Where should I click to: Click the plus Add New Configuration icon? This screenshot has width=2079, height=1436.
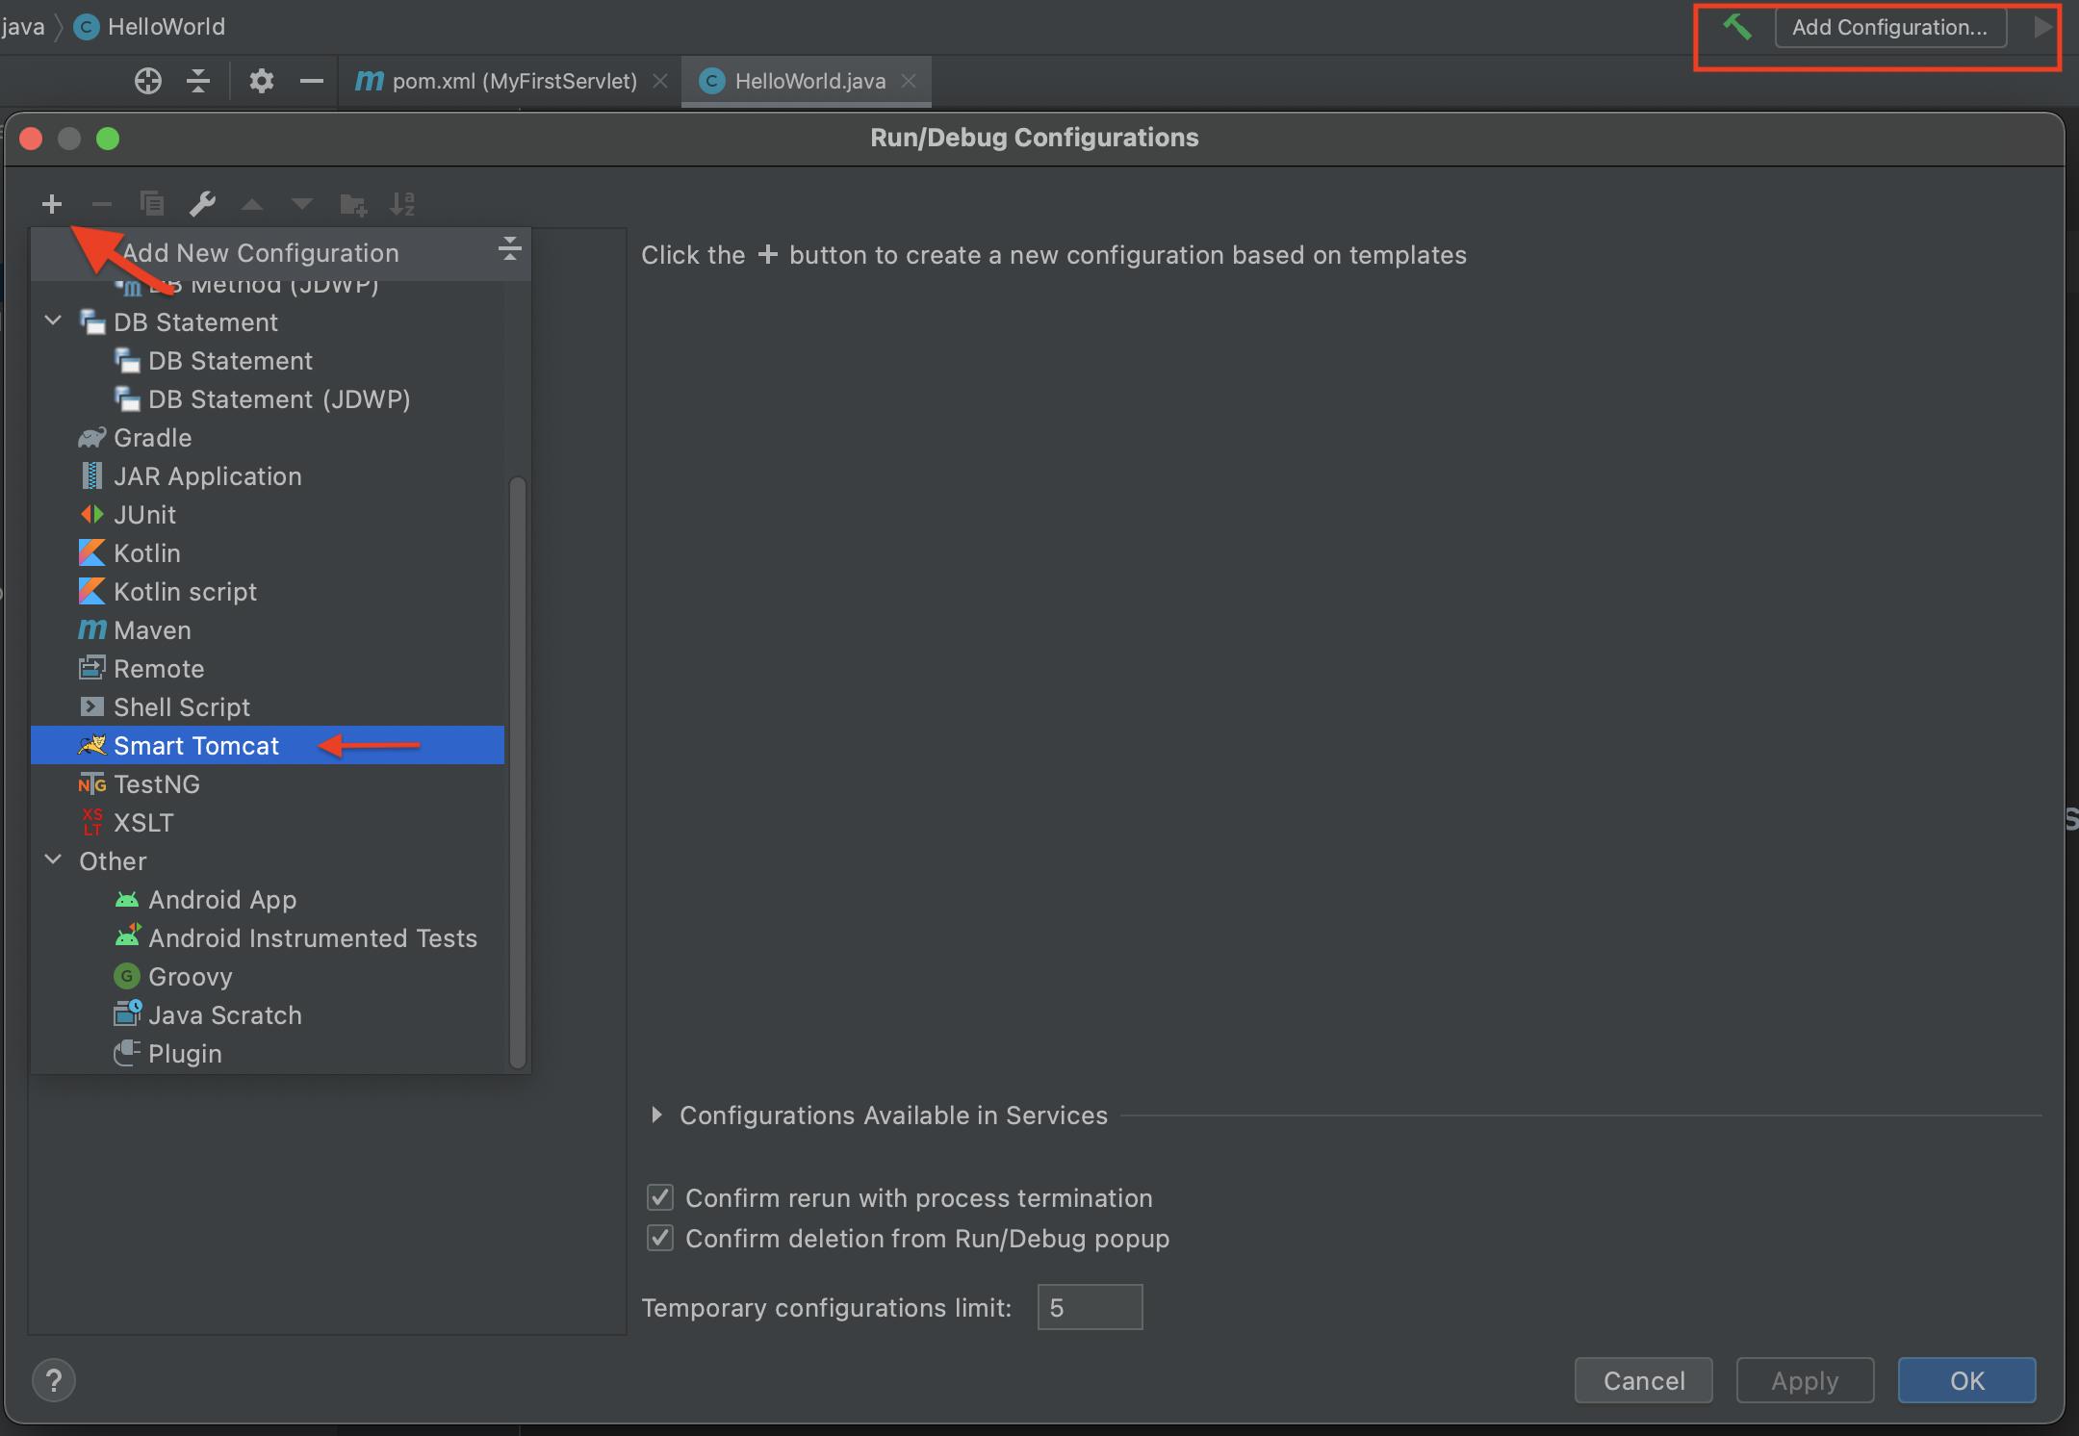pyautogui.click(x=52, y=204)
